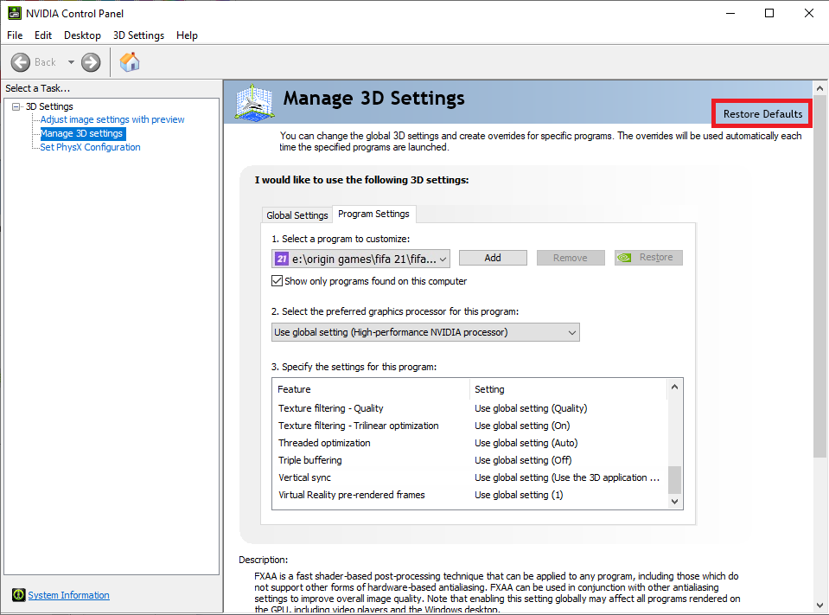Click the Forward arrow icon

[91, 62]
